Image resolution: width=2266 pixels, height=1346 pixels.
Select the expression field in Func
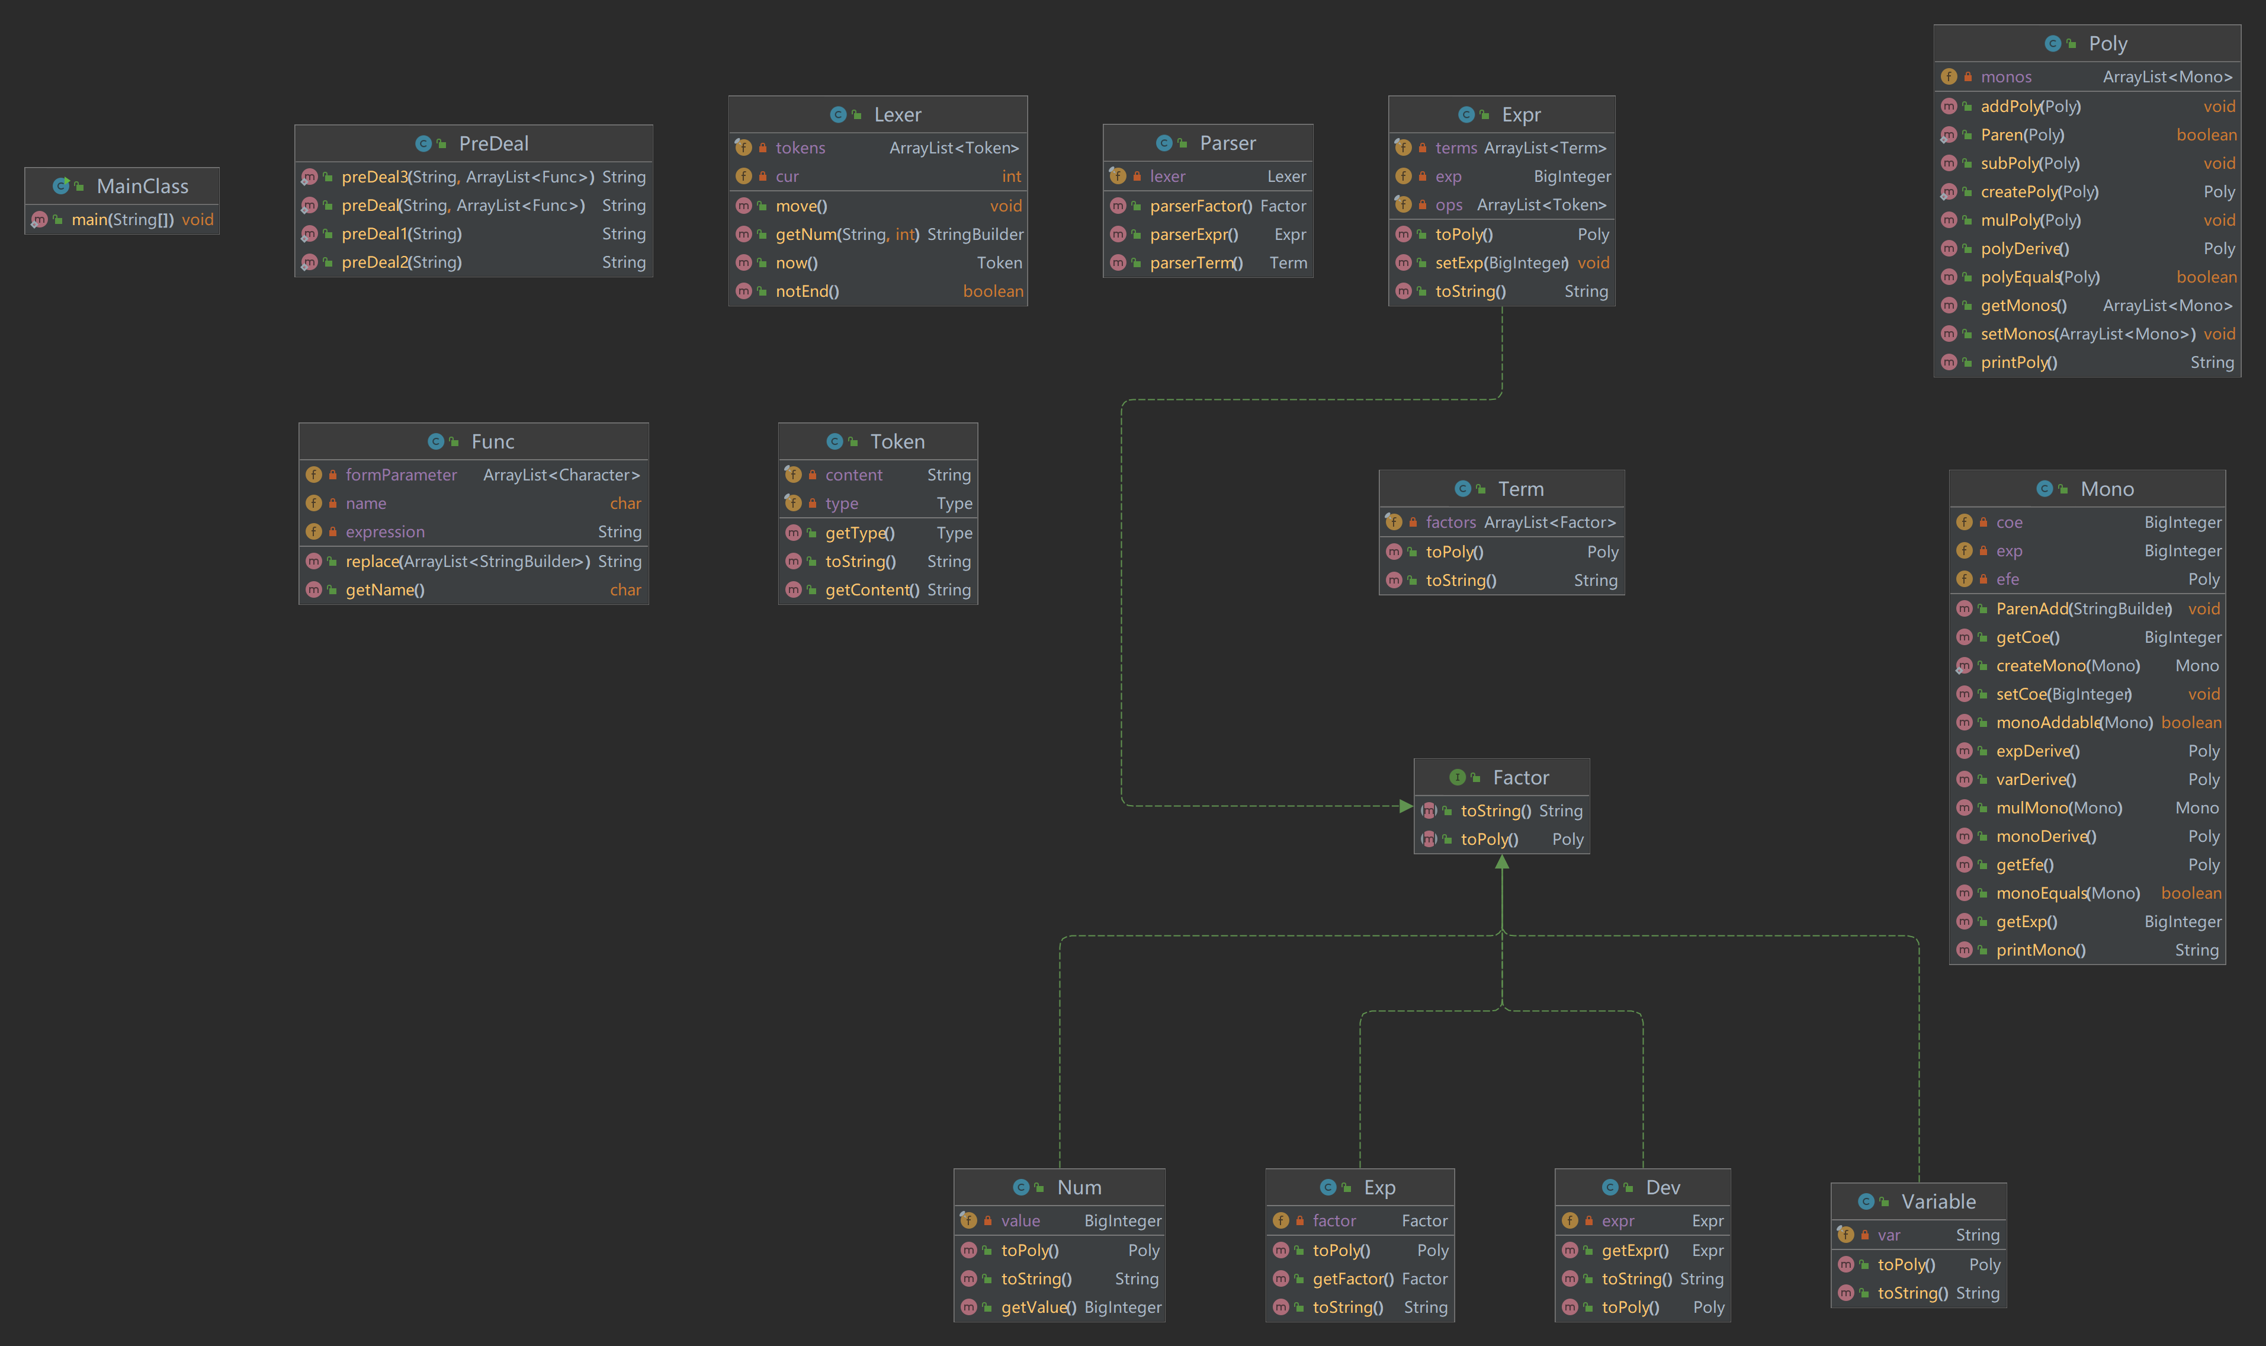point(473,531)
